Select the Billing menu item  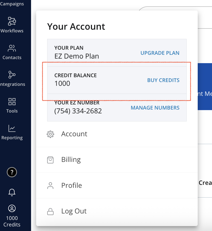[x=117, y=160]
